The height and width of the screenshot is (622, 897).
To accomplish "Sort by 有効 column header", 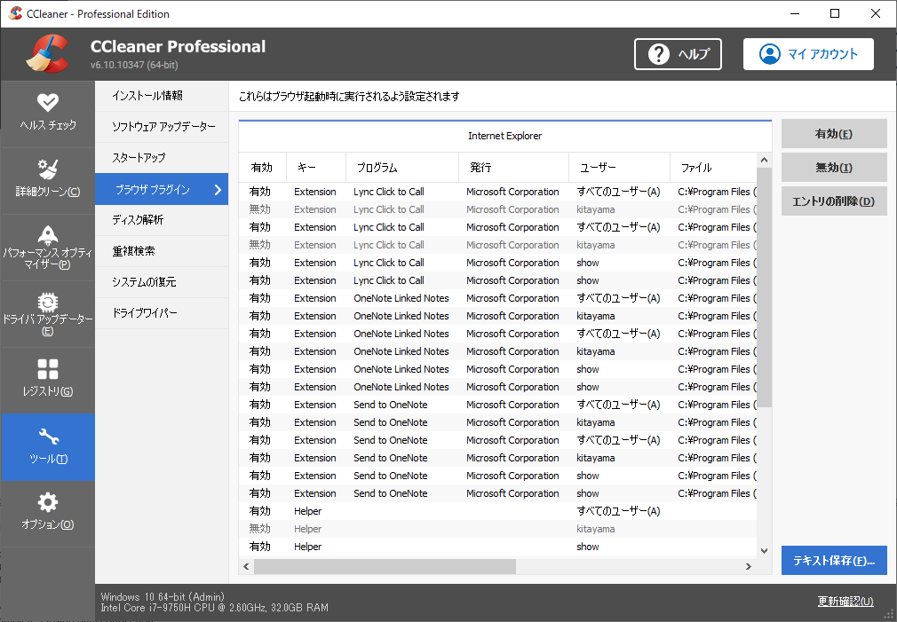I will 262,168.
